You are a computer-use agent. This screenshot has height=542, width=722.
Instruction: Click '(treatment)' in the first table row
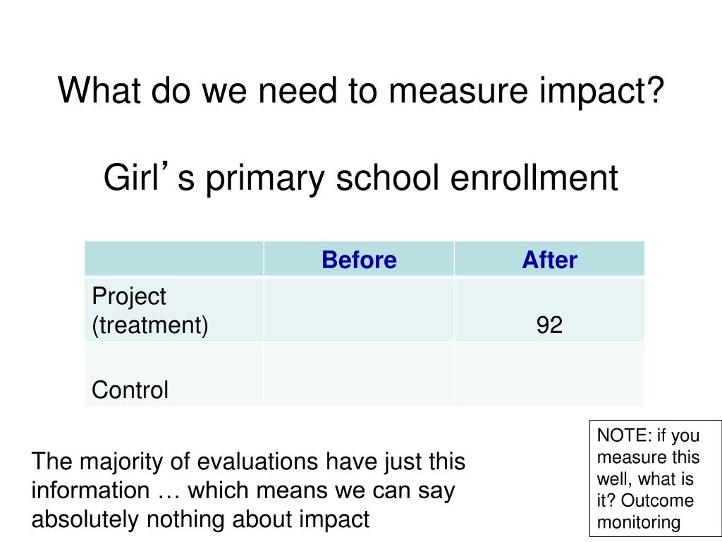tap(150, 325)
